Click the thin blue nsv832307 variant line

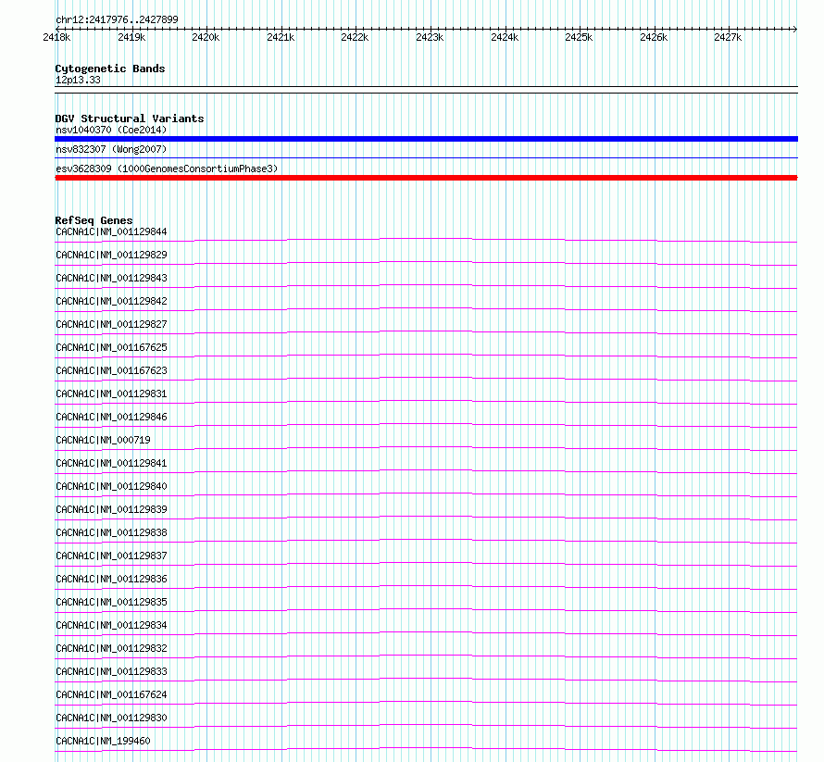[426, 157]
